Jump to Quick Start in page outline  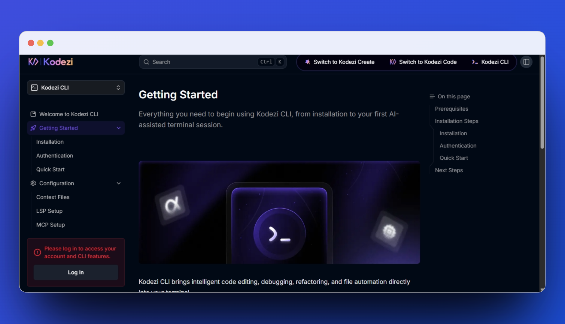coord(454,158)
